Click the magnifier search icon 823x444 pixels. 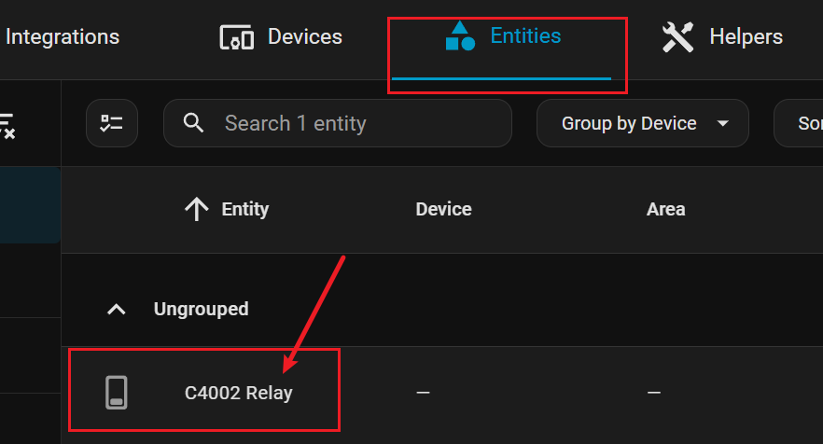[194, 123]
